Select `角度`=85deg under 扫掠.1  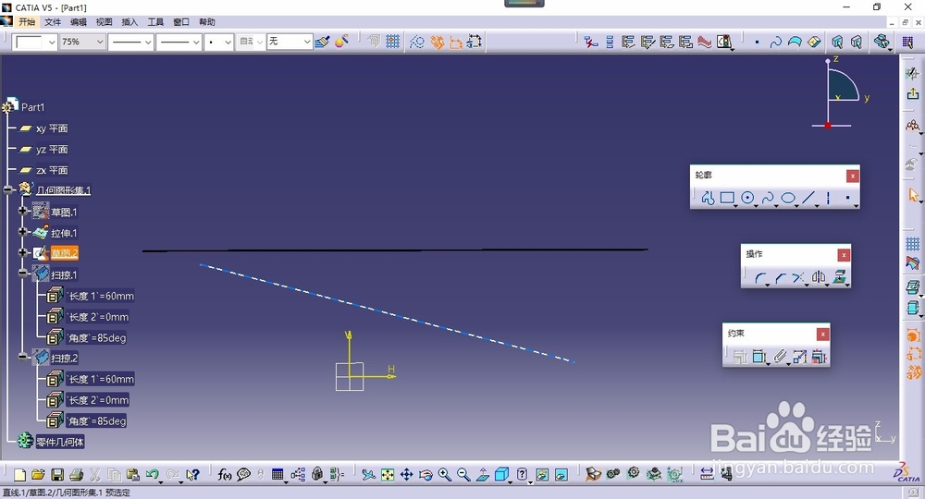(x=96, y=338)
